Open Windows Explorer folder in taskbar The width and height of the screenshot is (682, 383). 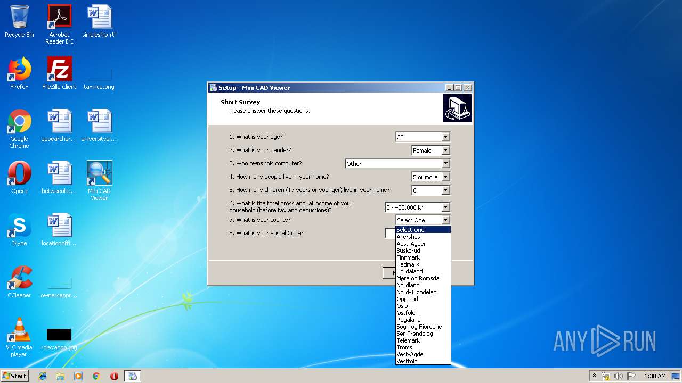(x=60, y=376)
